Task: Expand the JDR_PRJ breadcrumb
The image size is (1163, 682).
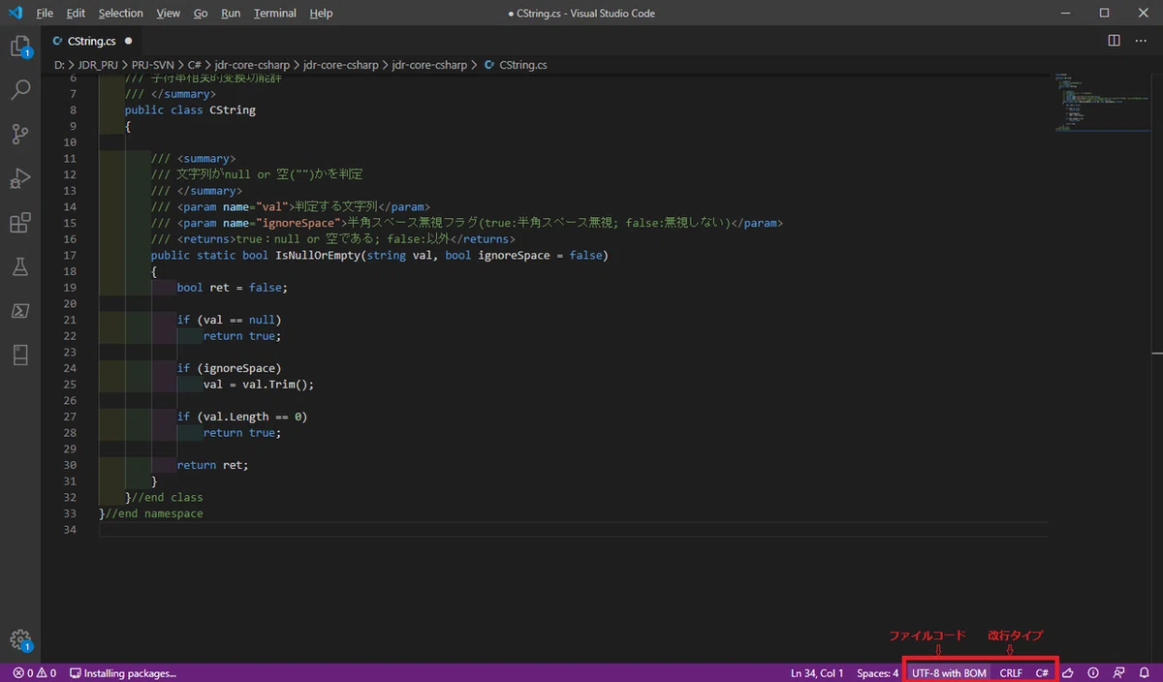Action: (x=97, y=65)
